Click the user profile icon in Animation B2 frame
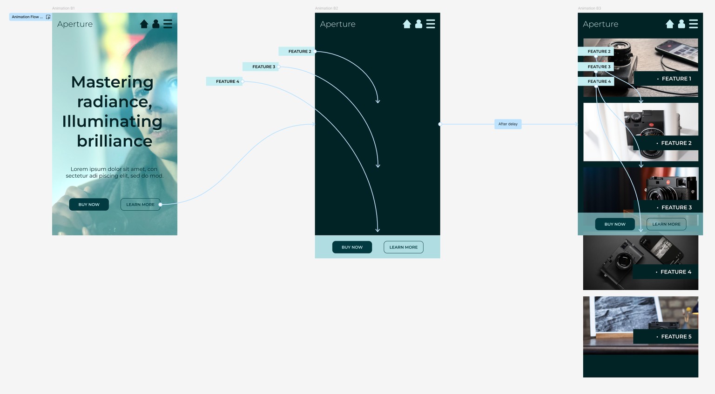 coord(418,24)
